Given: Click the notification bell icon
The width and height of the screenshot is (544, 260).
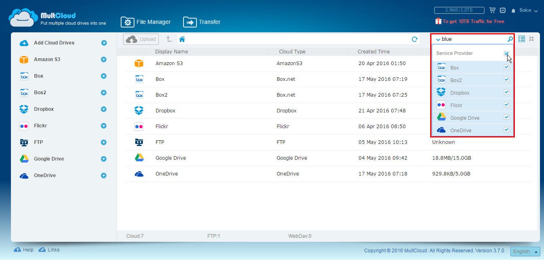Looking at the screenshot, I should (513, 11).
